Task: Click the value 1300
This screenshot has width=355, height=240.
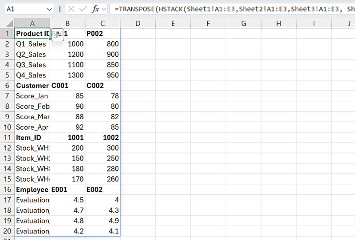Action: [x=68, y=75]
